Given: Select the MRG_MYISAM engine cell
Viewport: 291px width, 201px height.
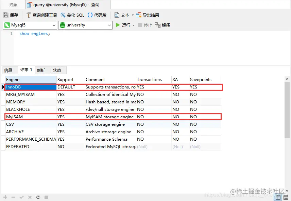Looking at the screenshot, I should (31, 95).
